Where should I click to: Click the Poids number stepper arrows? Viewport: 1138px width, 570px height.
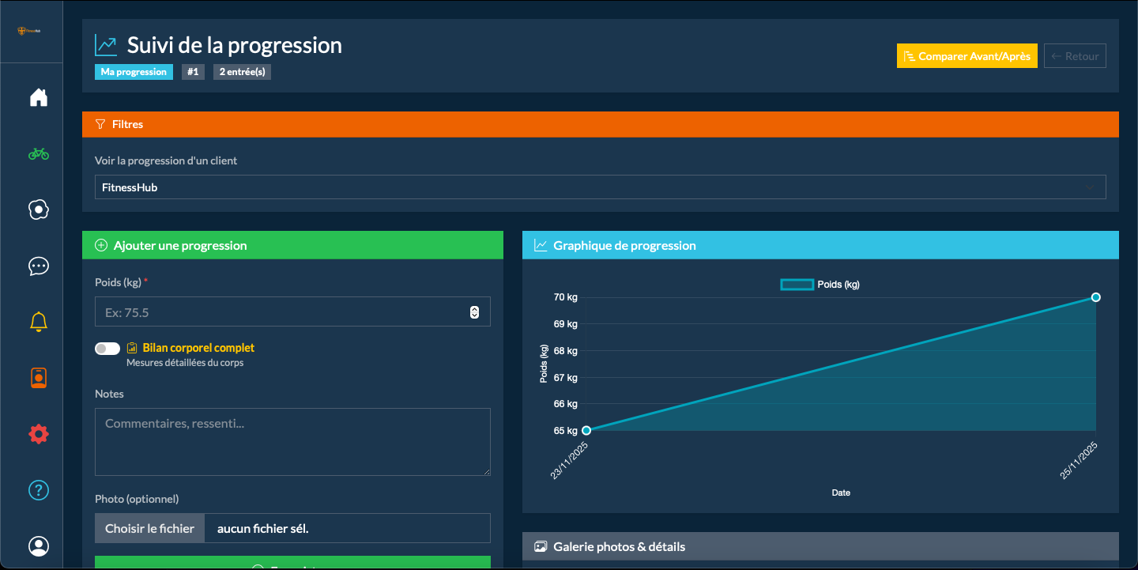[x=474, y=312]
